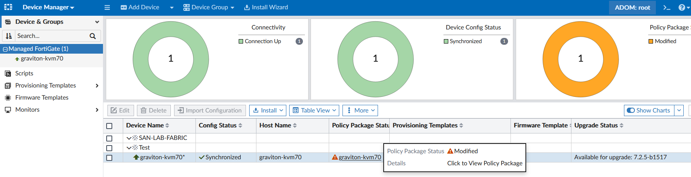Open the Install dropdown button
691x177 pixels.
(268, 110)
